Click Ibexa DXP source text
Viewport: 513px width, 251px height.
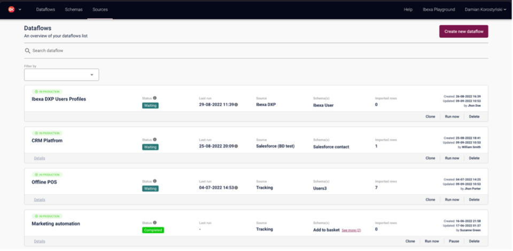266,105
